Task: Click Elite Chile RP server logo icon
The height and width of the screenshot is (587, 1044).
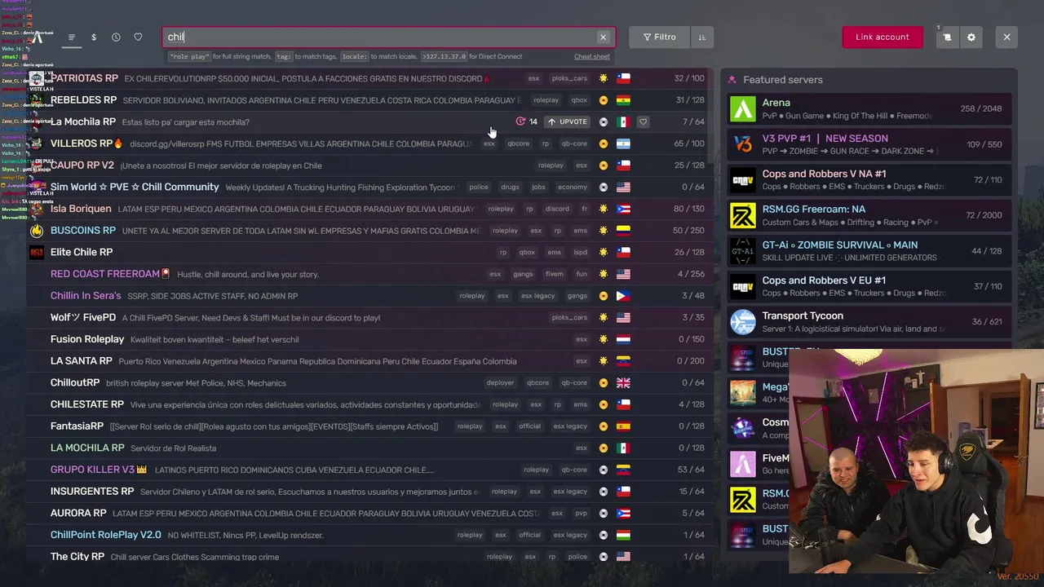Action: (x=37, y=252)
